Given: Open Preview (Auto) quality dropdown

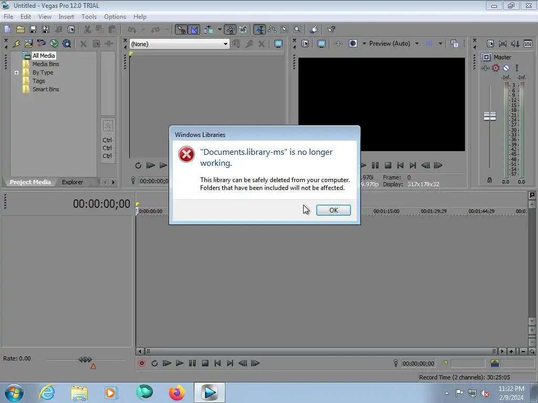Looking at the screenshot, I should (394, 44).
